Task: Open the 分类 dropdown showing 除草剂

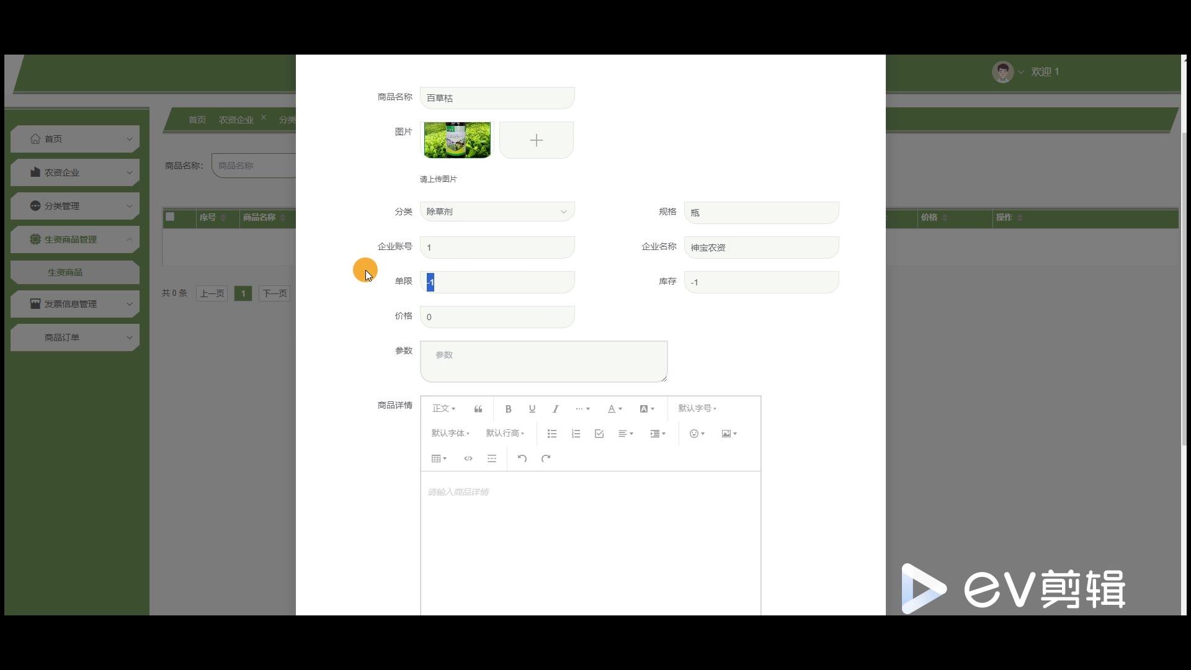Action: pos(497,212)
